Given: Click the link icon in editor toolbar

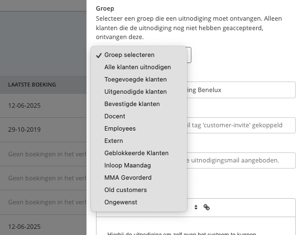Looking at the screenshot, I should 206,207.
